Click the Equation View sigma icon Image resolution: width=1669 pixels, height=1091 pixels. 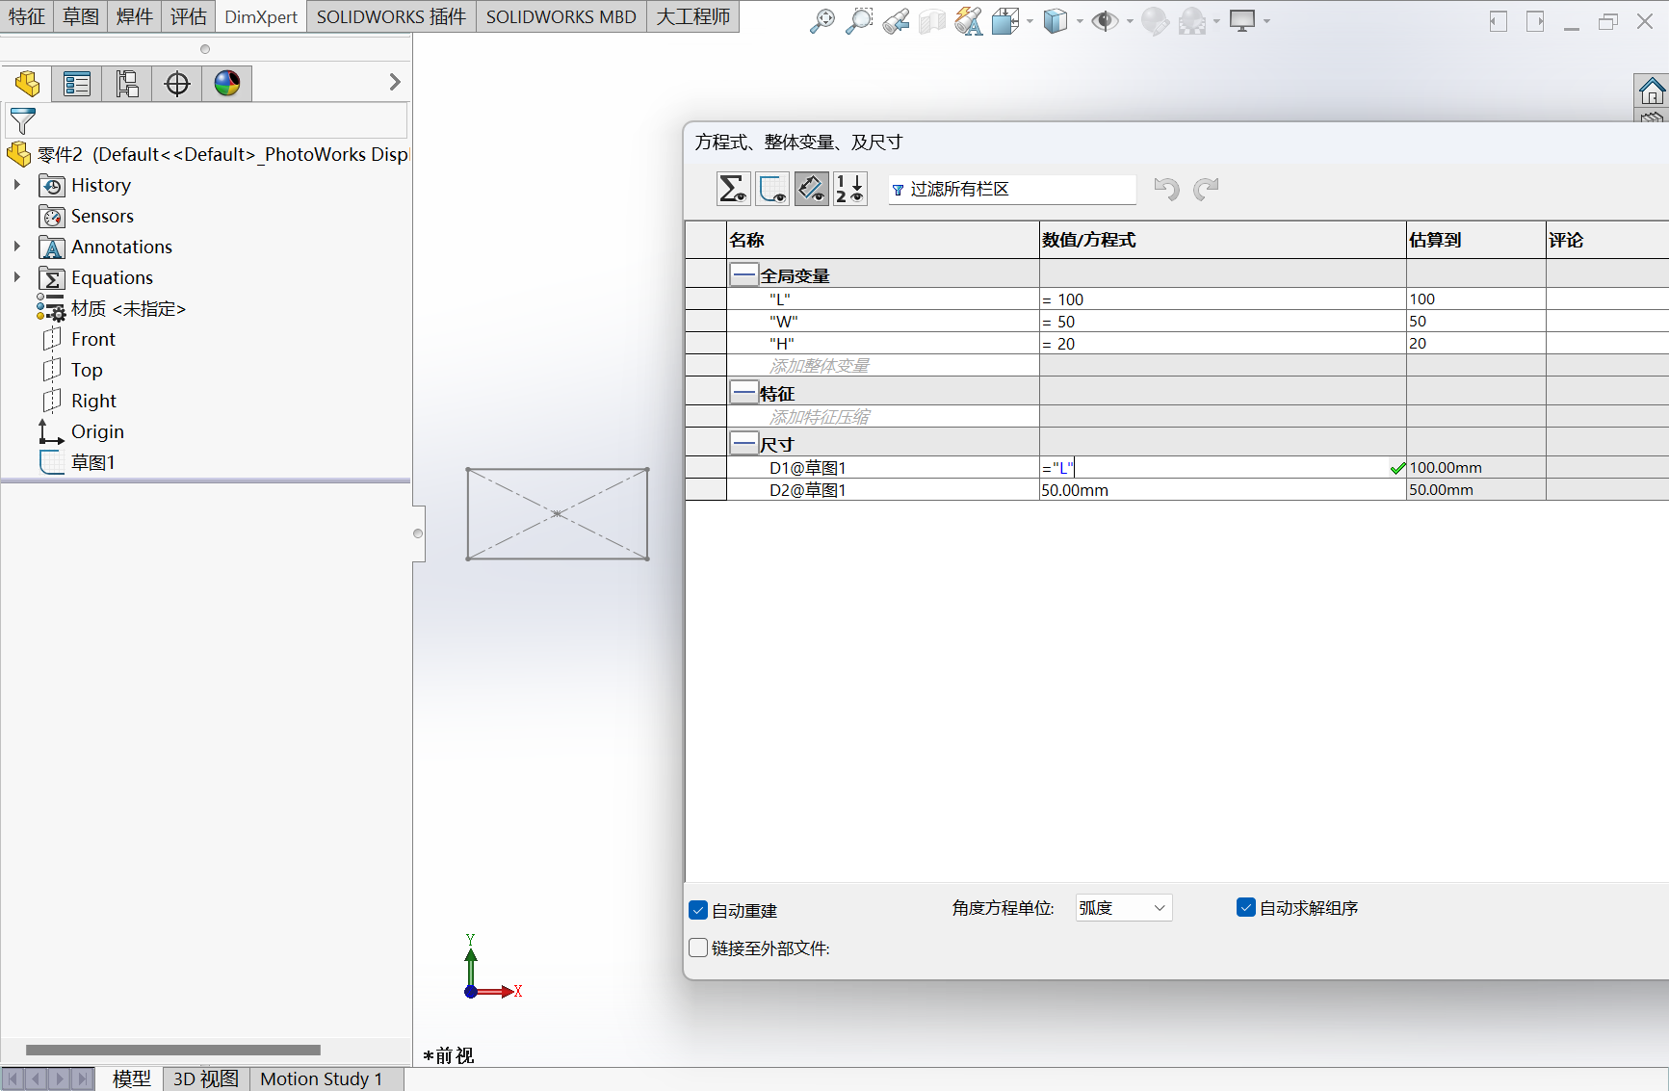click(x=733, y=189)
